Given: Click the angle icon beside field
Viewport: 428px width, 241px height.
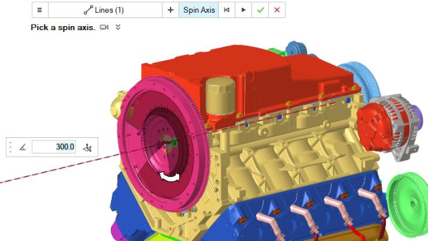Looking at the screenshot, I should (23, 147).
